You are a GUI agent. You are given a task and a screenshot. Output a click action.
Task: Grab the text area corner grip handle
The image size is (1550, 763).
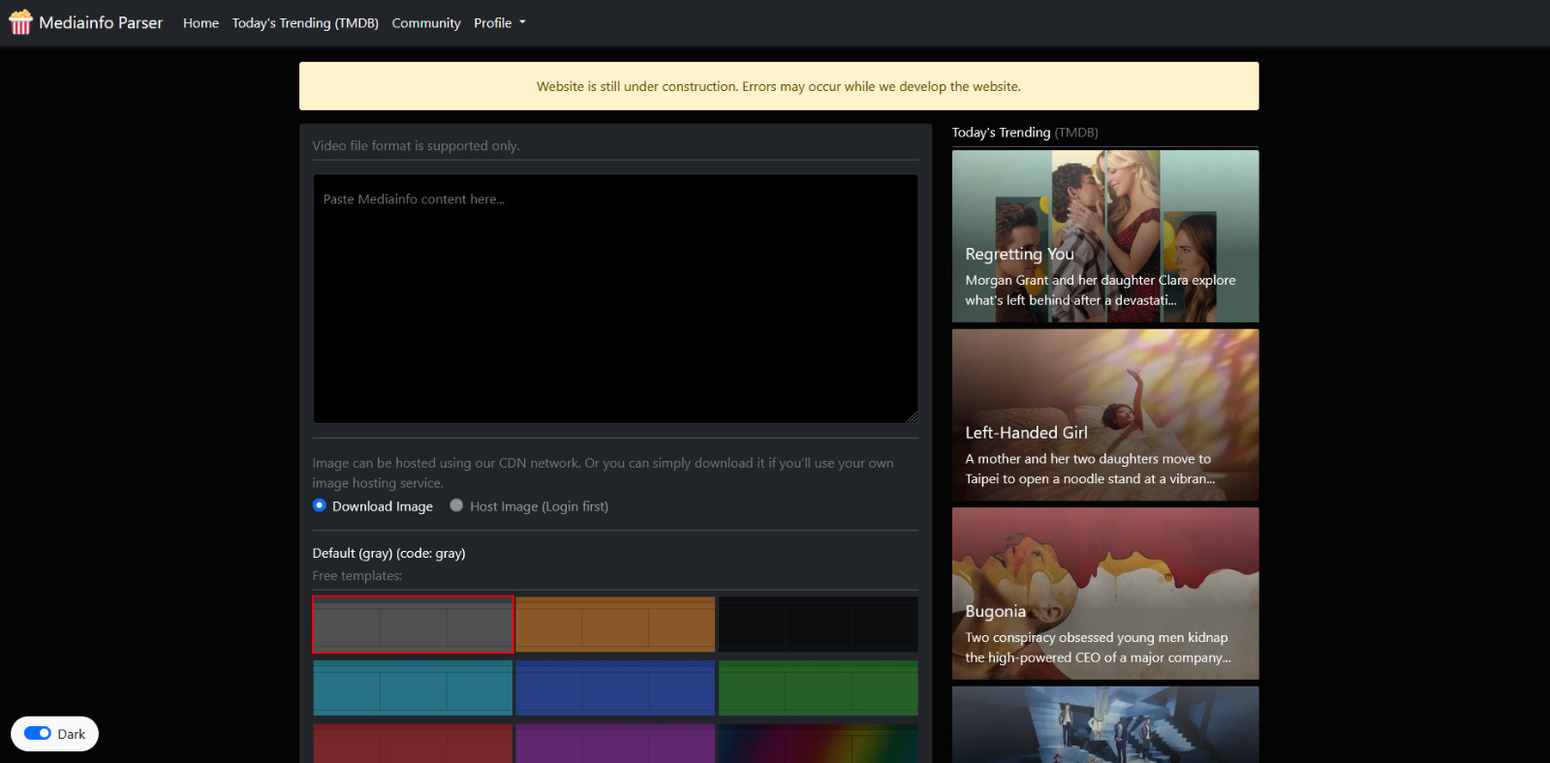click(x=912, y=416)
